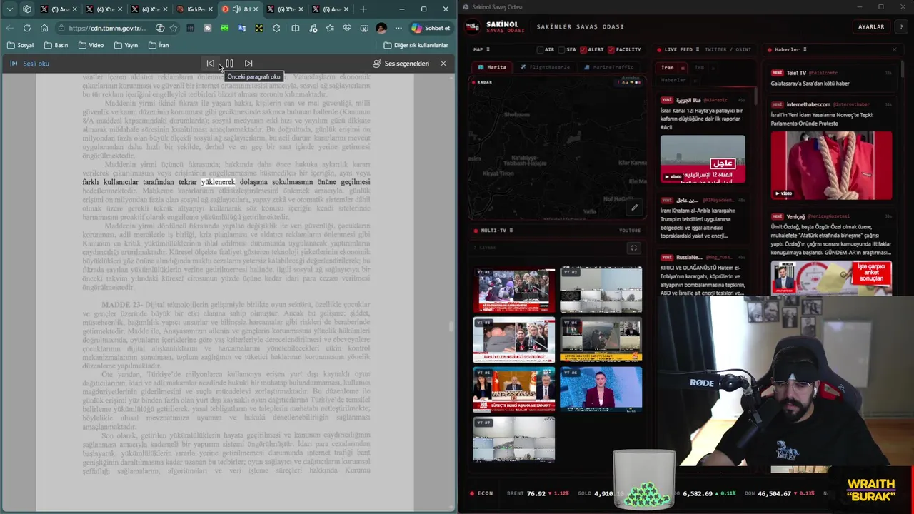Image resolution: width=914 pixels, height=514 pixels.
Task: Open Ses seçenekleri voice options
Action: point(401,64)
